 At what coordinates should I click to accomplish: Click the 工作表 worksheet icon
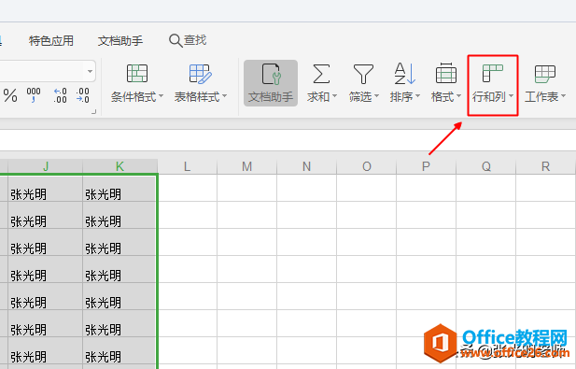[x=545, y=74]
